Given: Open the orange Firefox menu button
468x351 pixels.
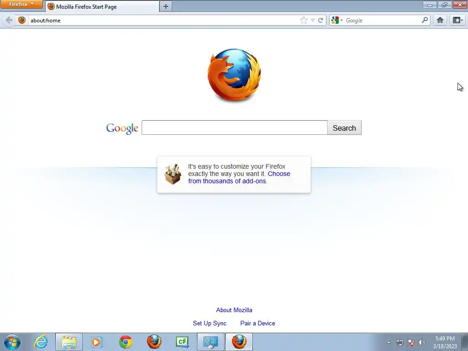Looking at the screenshot, I should click(x=21, y=4).
